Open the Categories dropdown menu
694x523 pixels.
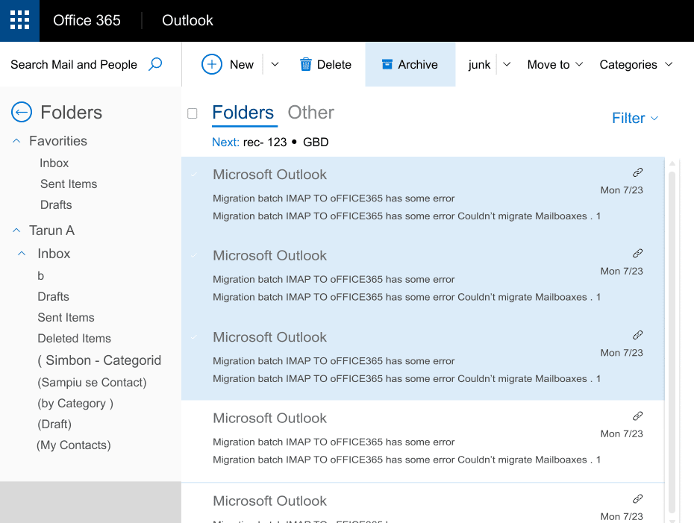[x=636, y=65]
